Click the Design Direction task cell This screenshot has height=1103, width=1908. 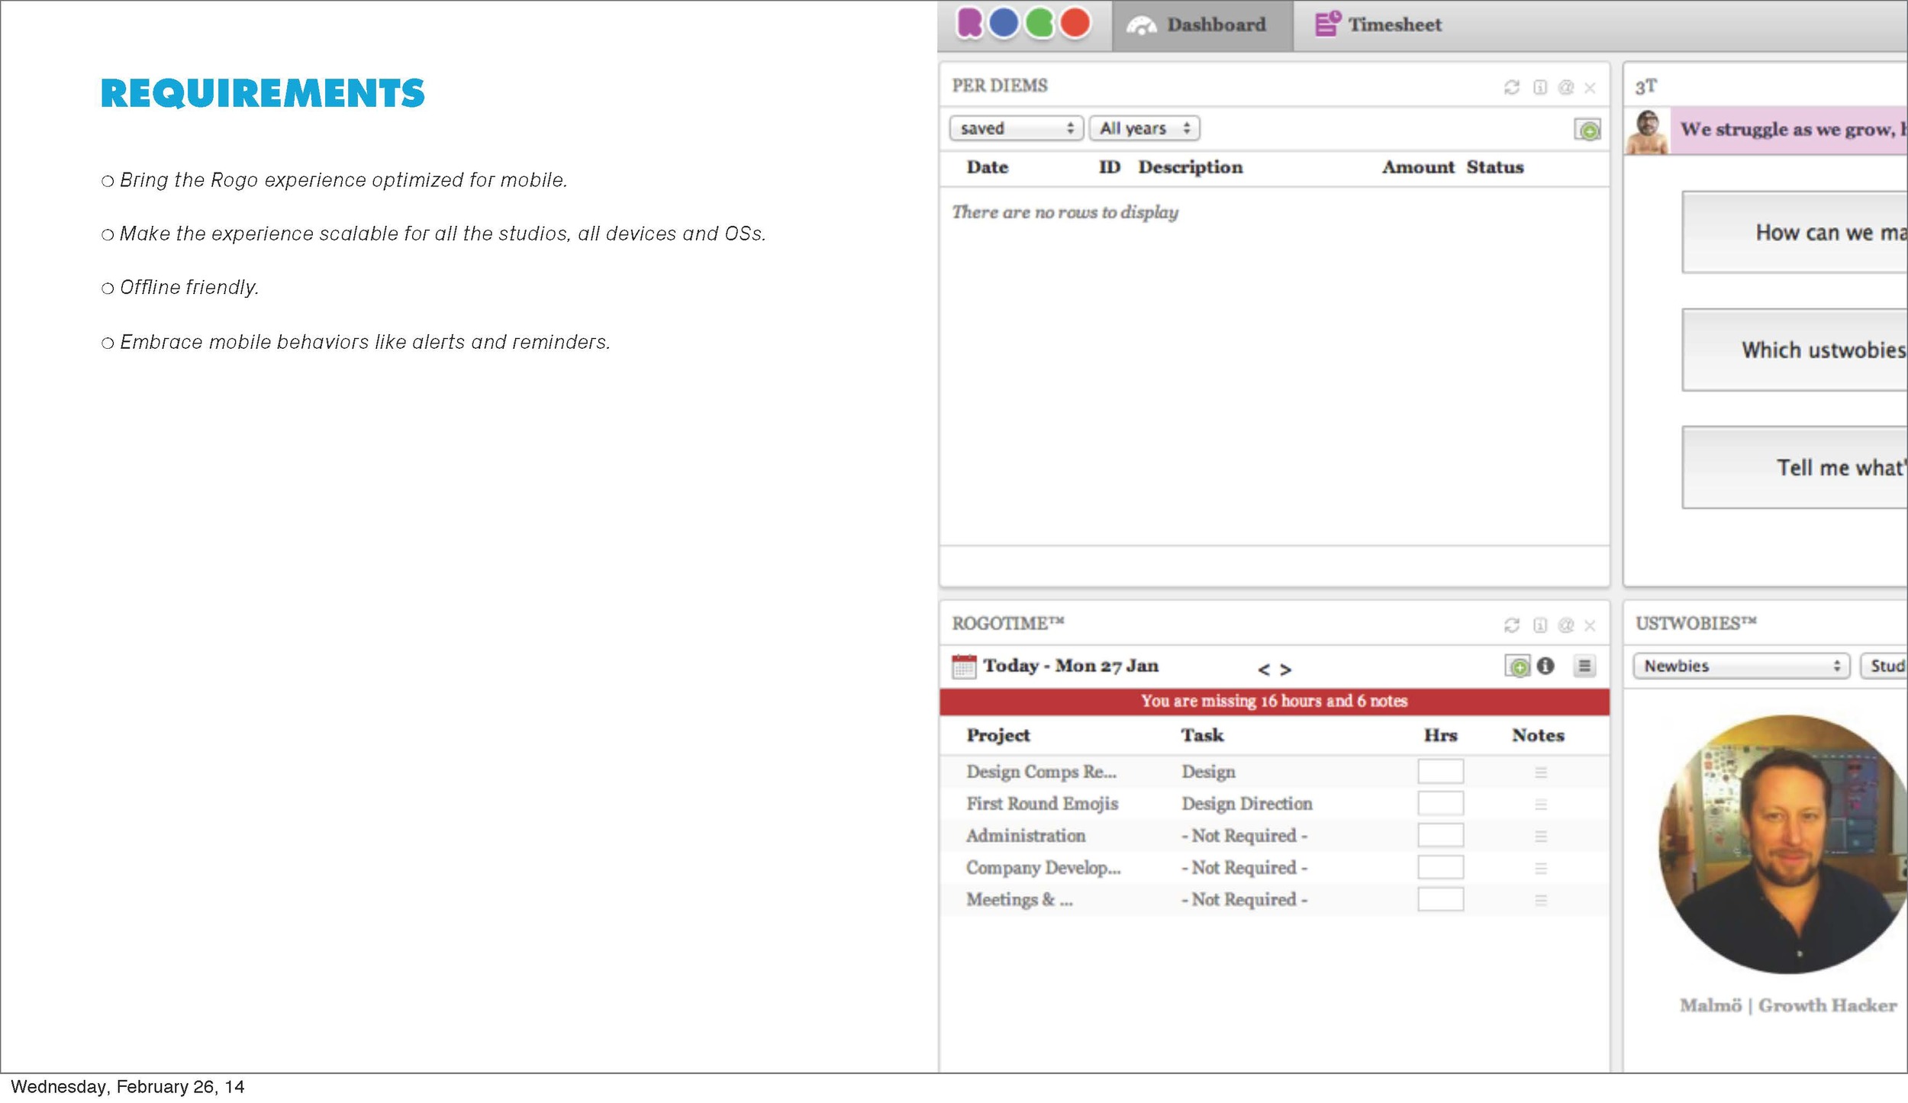[1247, 804]
